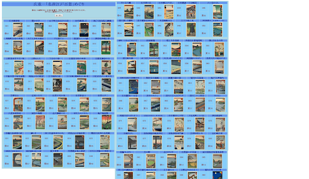
Task: Open print 058 bridge in rain thumbnail
Action: tap(176, 68)
